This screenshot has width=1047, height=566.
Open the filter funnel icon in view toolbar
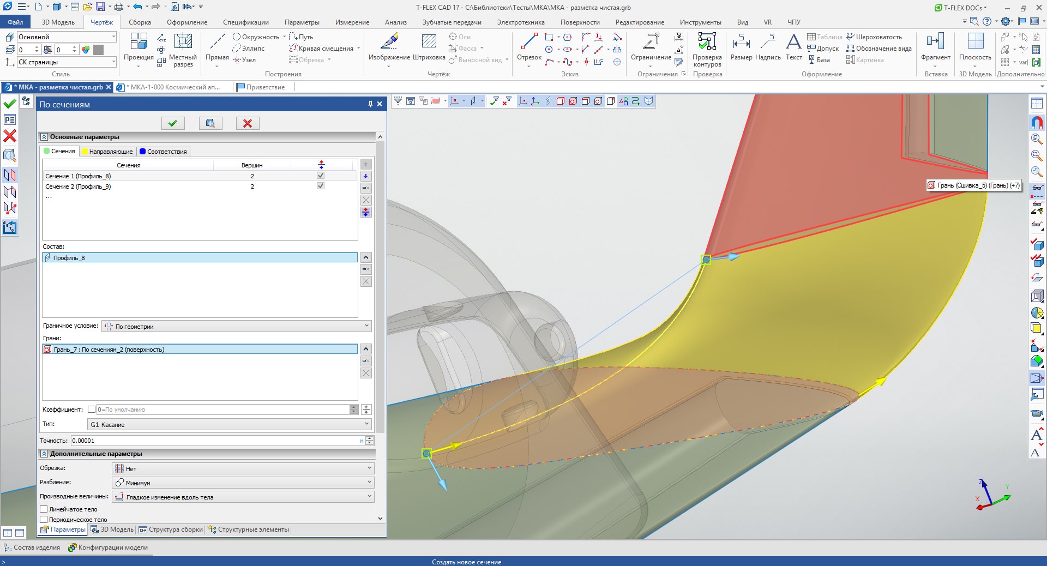(x=398, y=101)
